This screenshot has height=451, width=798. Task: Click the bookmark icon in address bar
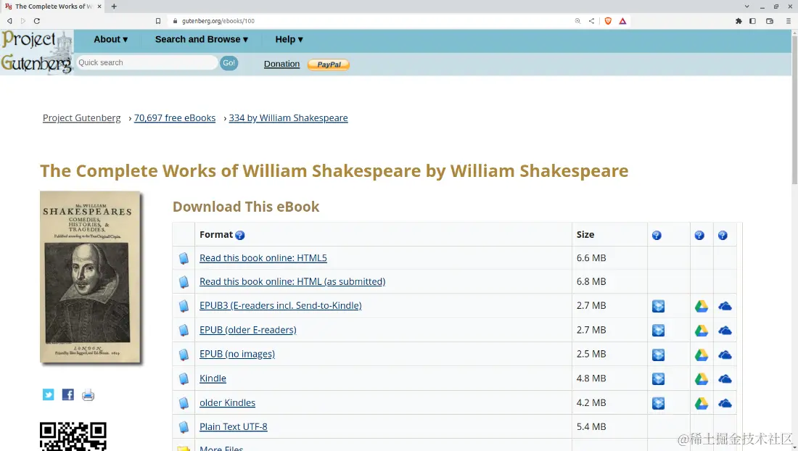157,21
